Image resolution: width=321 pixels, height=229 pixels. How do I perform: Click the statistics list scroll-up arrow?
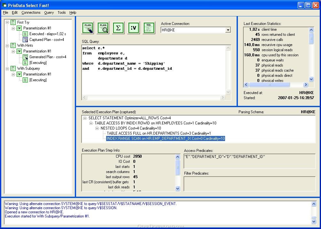(x=311, y=30)
